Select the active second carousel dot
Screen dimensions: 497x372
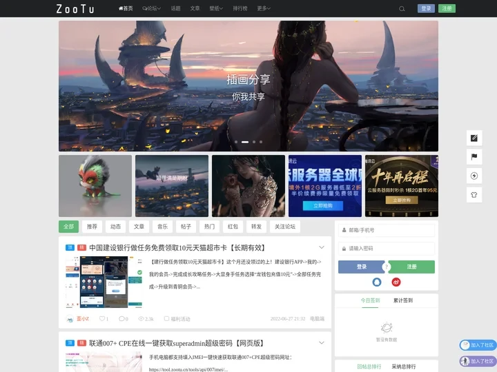click(245, 142)
